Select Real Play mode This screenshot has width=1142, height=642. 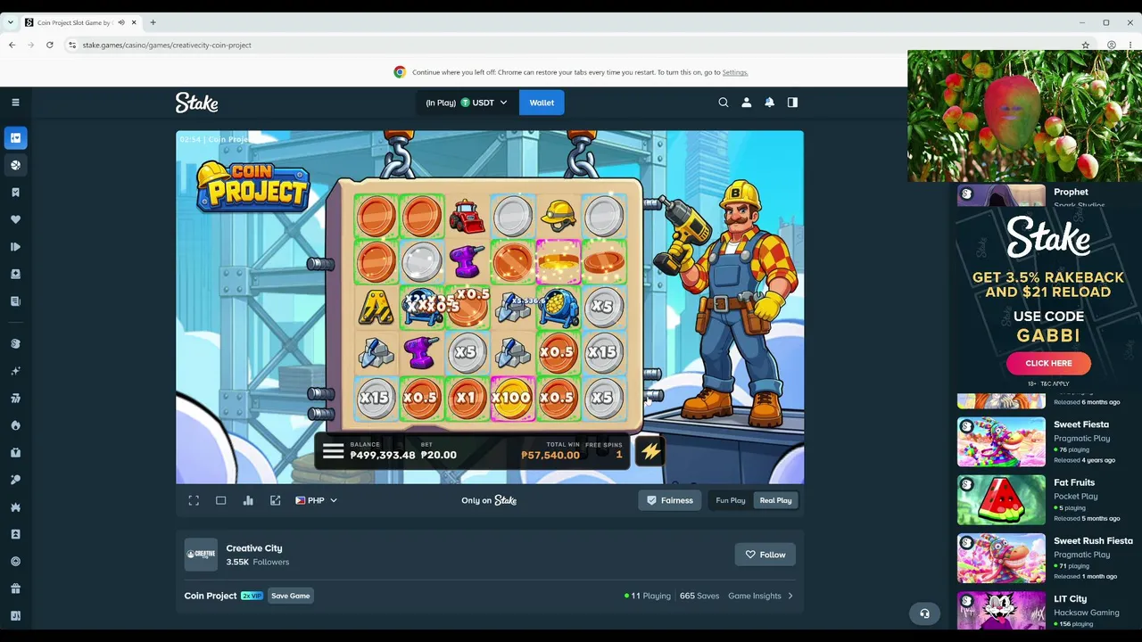pyautogui.click(x=775, y=500)
